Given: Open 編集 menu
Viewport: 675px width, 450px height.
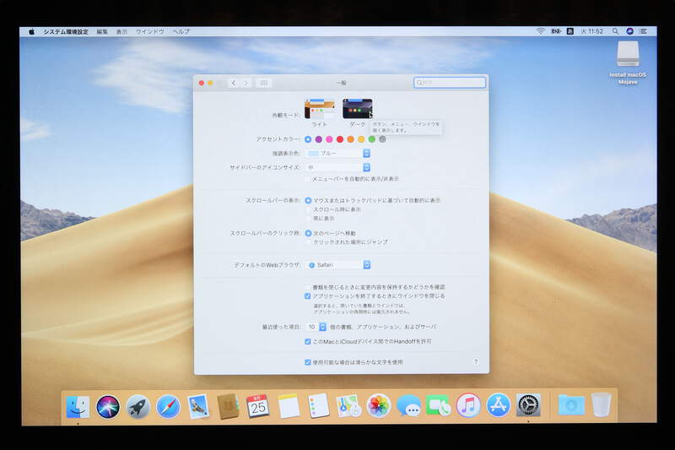Looking at the screenshot, I should coord(102,31).
